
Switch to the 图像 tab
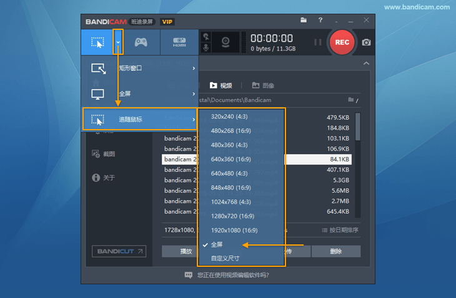(x=263, y=85)
